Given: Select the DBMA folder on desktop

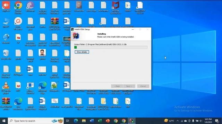Looking at the screenshot, I should click(x=128, y=7).
